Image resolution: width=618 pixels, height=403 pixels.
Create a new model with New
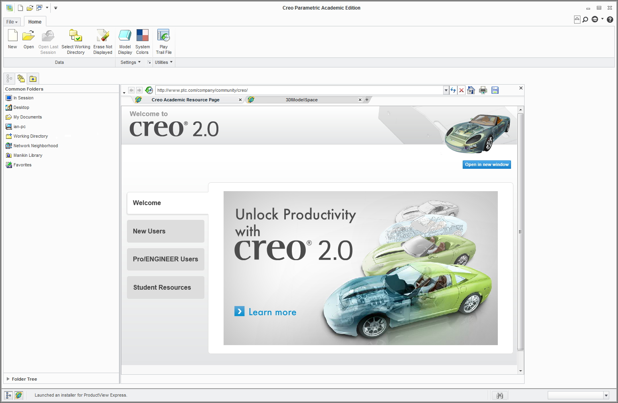click(12, 39)
